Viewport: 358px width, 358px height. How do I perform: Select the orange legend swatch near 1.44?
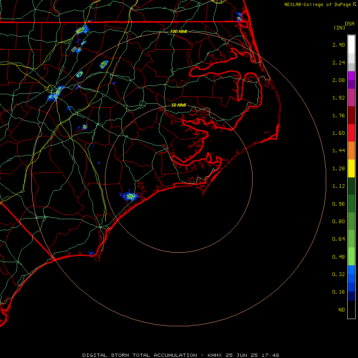pos(351,151)
